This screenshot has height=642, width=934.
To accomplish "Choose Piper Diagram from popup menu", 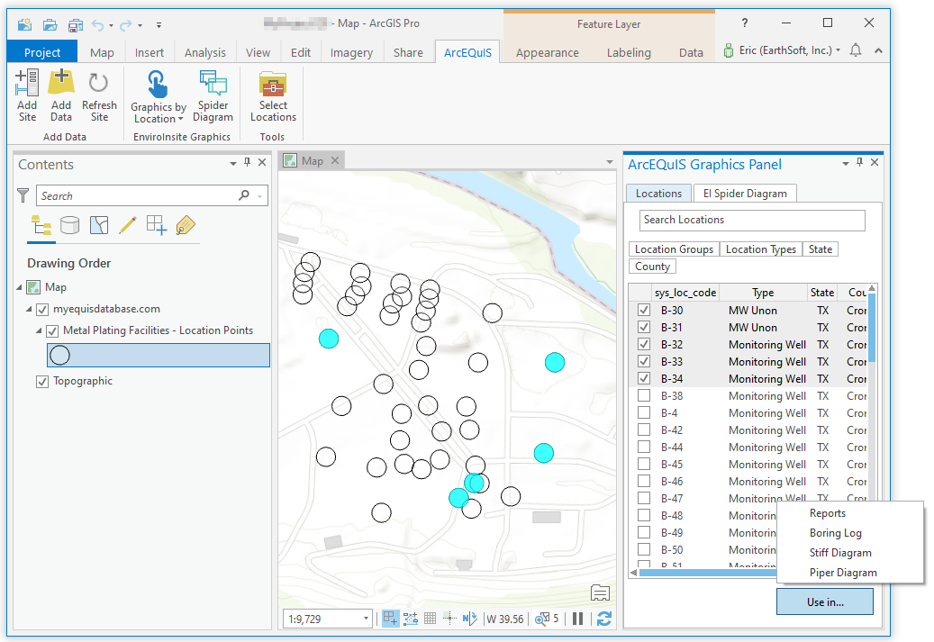I will (843, 573).
